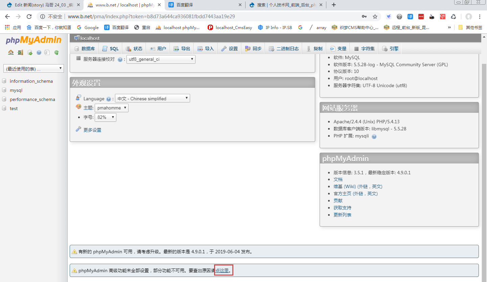Image resolution: width=487 pixels, height=282 pixels.
Task: Click the gear extension icon in Chrome toolbar
Action: point(399,17)
